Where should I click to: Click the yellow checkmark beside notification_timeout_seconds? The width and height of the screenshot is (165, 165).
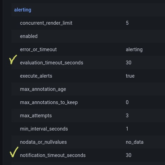point(14,152)
